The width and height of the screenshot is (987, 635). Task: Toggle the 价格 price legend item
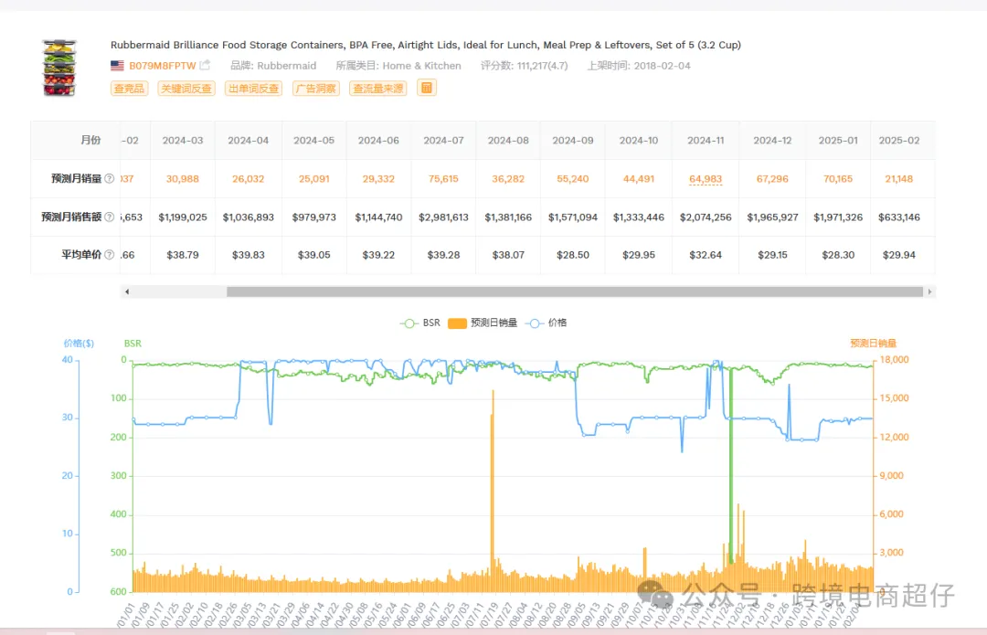(x=546, y=323)
